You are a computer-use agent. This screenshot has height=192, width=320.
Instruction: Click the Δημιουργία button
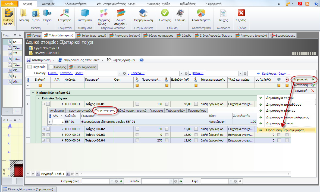click(x=303, y=79)
